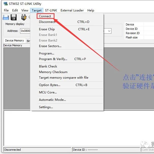Viewport: 154px width, 154px height.
Task: Select Erase Bank1 menu entry
Action: coord(67,35)
